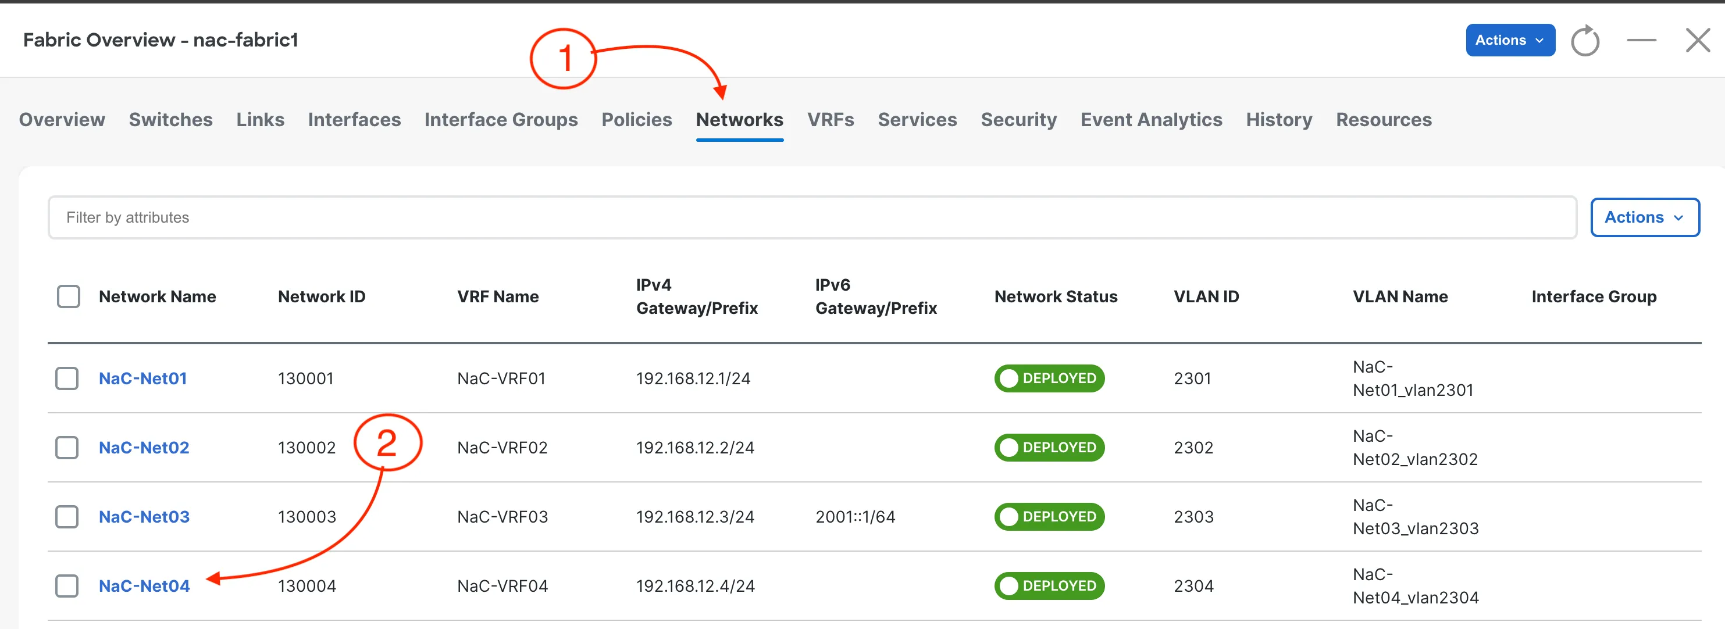Switch to the Resources tab
Screen dimensions: 1725x629
click(1384, 119)
